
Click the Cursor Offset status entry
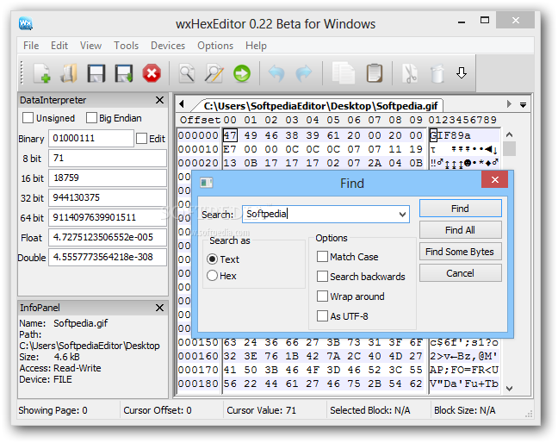click(158, 410)
